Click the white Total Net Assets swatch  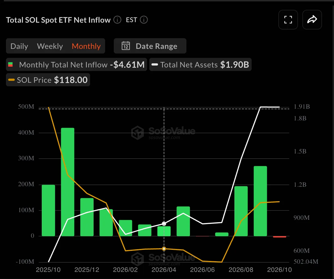click(x=155, y=65)
